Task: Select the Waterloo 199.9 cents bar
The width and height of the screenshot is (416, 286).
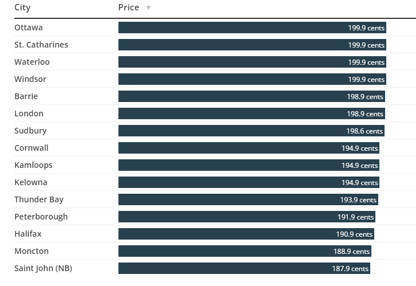Action: [252, 62]
